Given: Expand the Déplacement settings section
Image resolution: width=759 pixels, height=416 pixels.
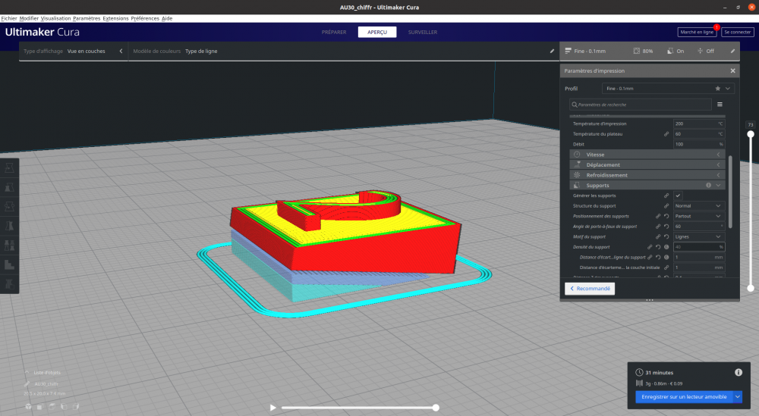Looking at the screenshot, I should click(647, 164).
